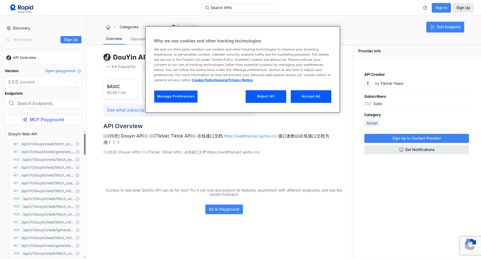The height and width of the screenshot is (259, 481).
Task: Click Sign Up to Contact Provider
Action: [x=416, y=138]
